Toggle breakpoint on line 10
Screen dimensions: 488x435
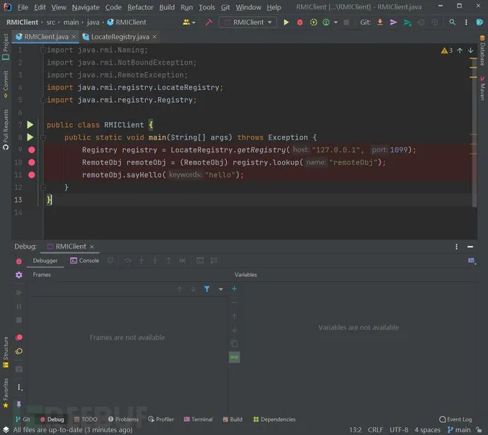click(x=31, y=162)
